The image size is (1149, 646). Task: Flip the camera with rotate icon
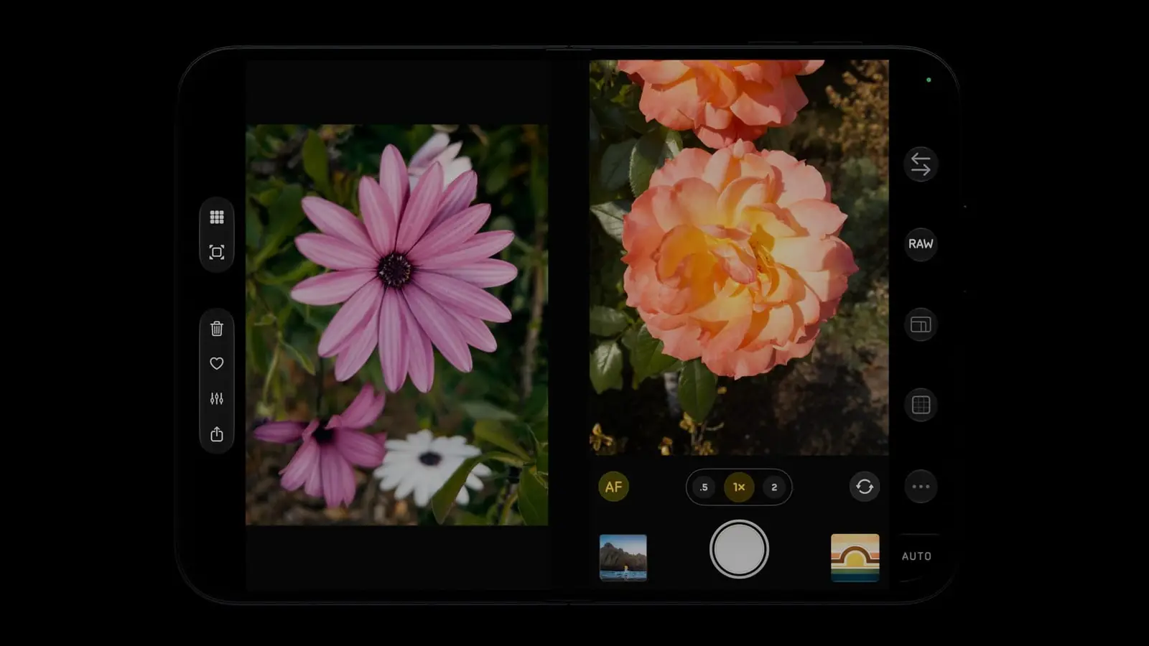coord(865,487)
